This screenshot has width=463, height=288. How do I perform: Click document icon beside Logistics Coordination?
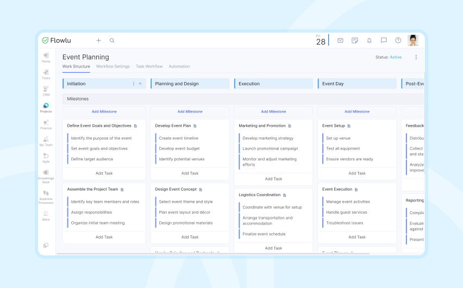pyautogui.click(x=285, y=195)
